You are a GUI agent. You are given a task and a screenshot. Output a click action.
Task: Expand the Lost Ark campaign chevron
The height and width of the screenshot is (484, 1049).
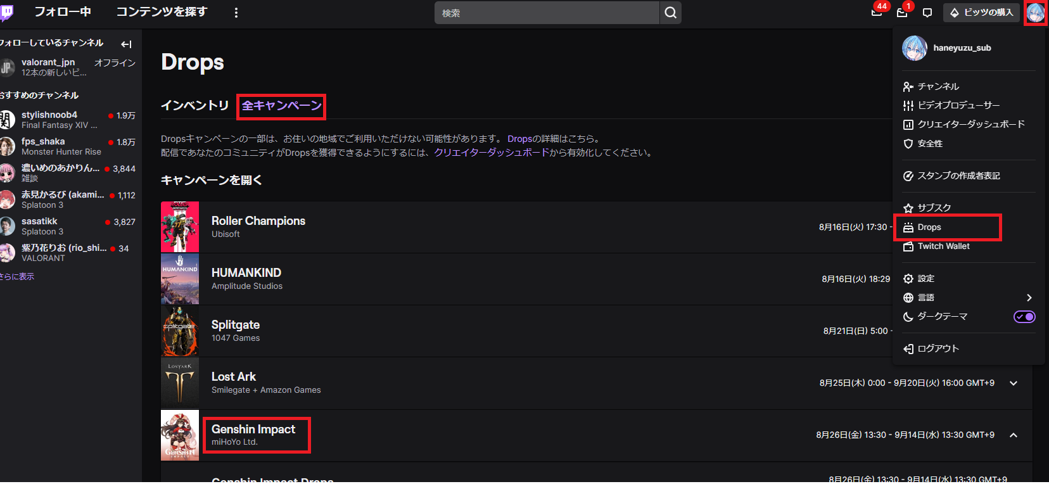(x=1014, y=383)
